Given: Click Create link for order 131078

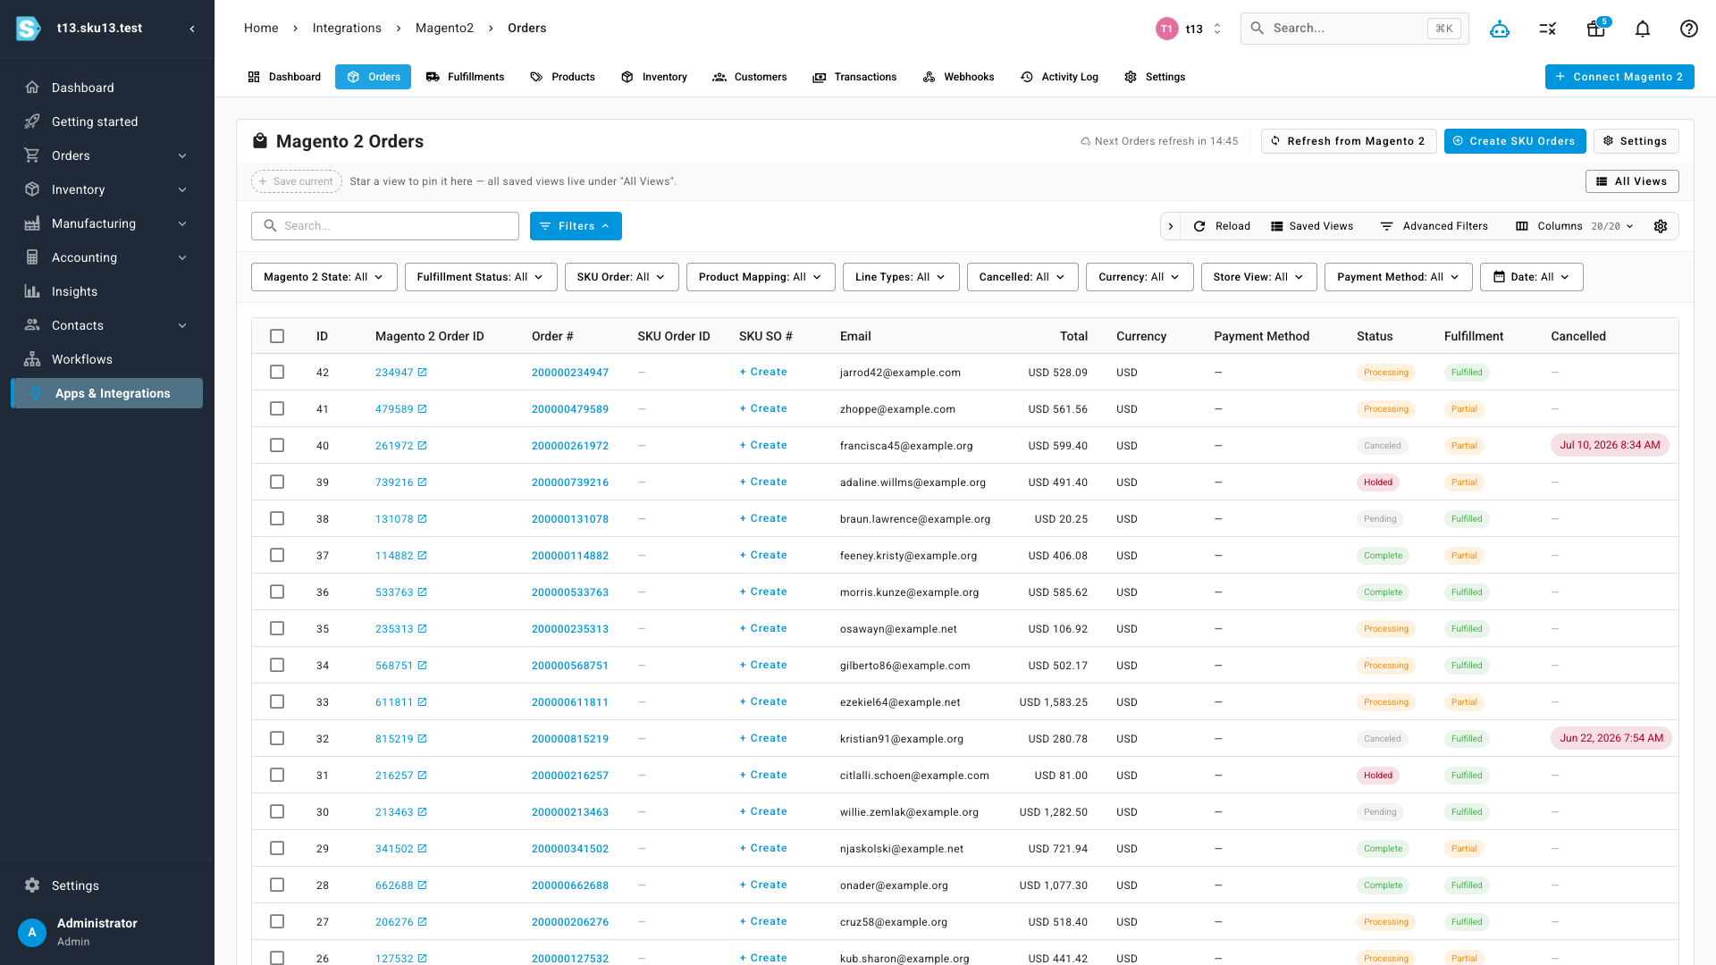Looking at the screenshot, I should [x=763, y=518].
